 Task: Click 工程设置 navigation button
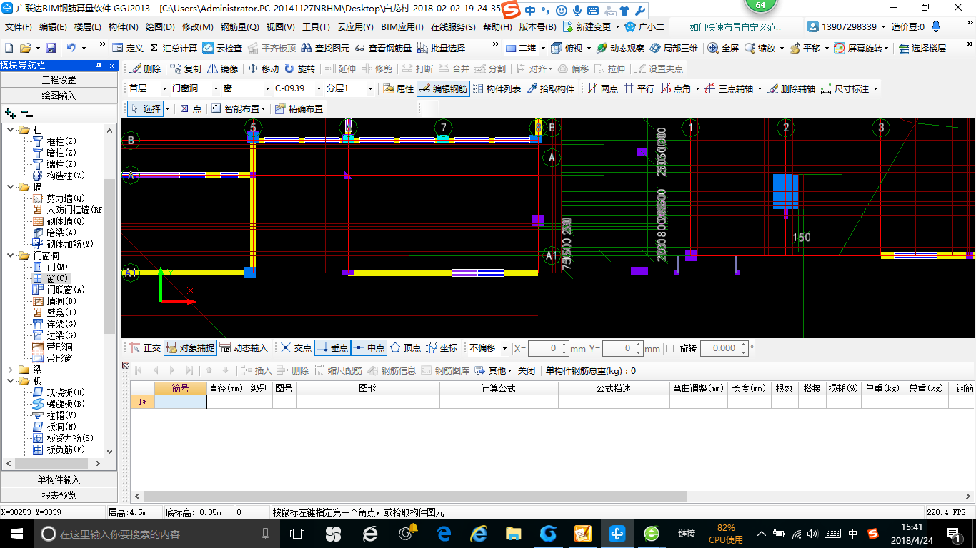[x=59, y=80]
